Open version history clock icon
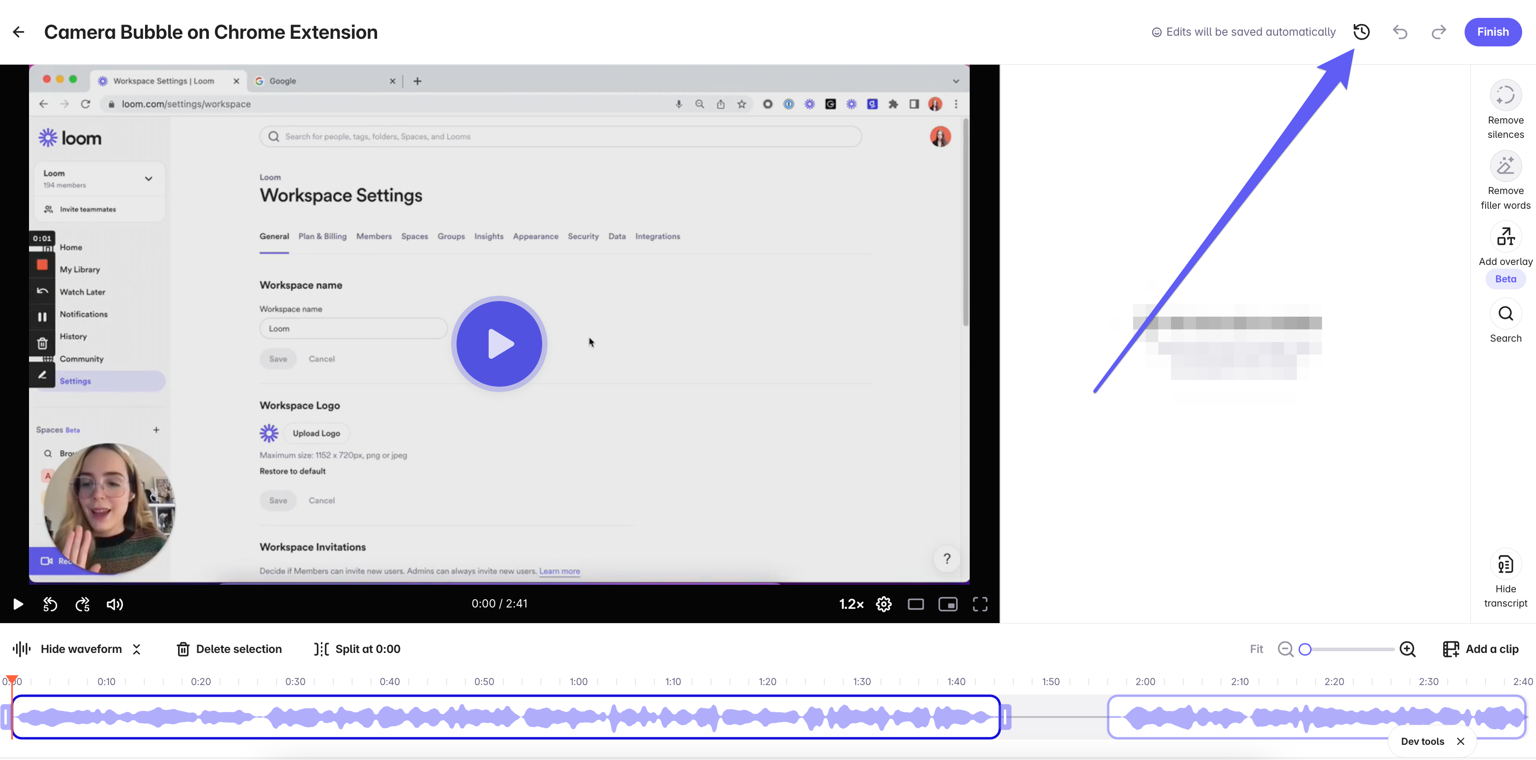The width and height of the screenshot is (1536, 760). (x=1361, y=32)
